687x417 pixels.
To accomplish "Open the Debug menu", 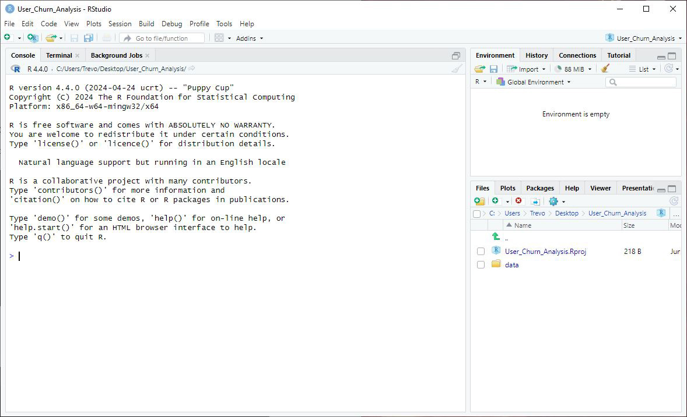I will (x=171, y=24).
